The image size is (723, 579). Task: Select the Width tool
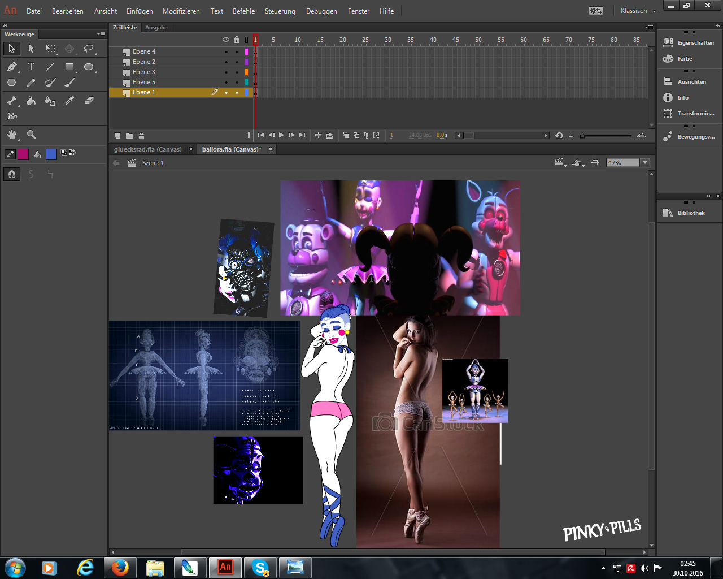[x=12, y=116]
